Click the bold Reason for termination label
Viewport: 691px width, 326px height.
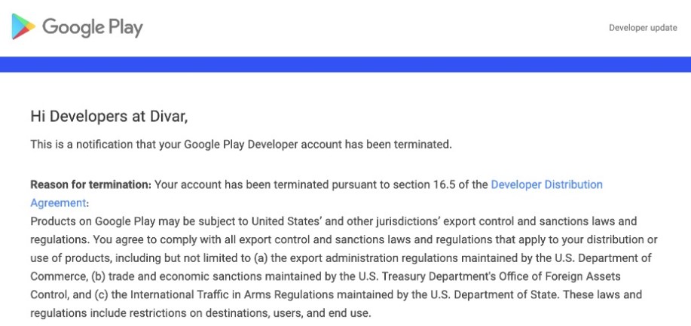click(x=90, y=184)
